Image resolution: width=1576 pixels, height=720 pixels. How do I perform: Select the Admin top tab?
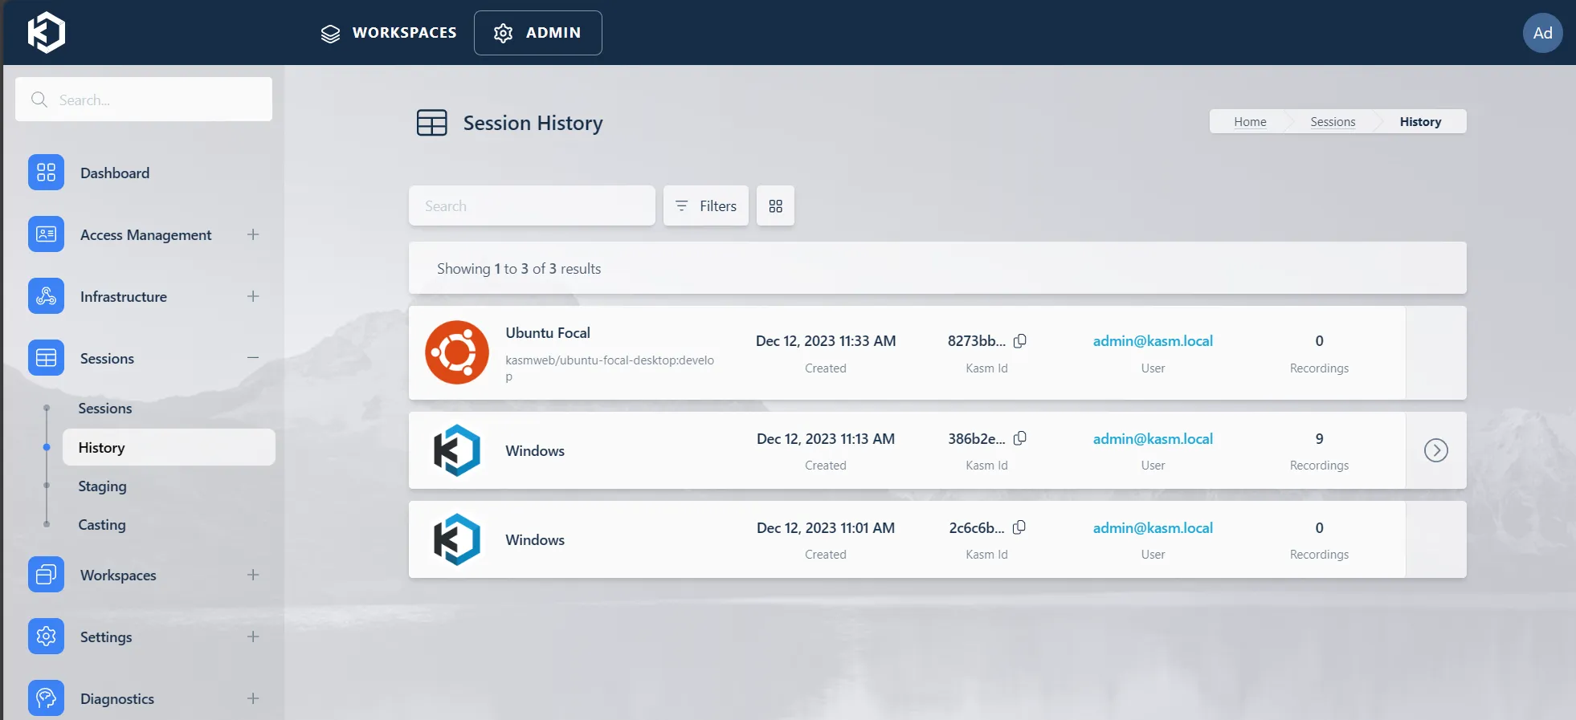[537, 33]
